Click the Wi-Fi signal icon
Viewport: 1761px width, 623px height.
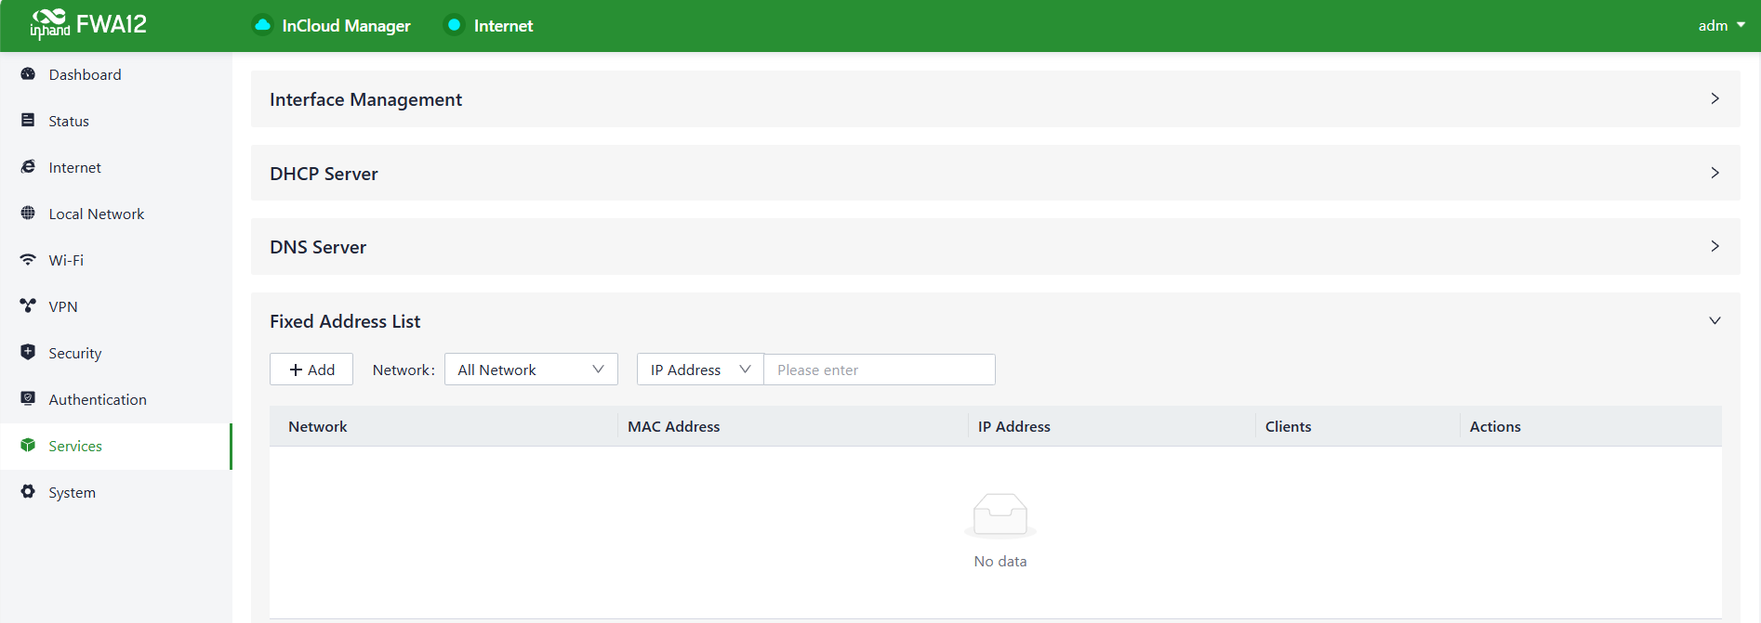[x=28, y=260]
